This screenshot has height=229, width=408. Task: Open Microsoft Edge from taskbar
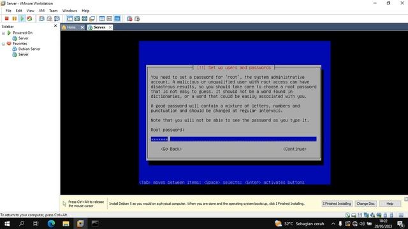pyautogui.click(x=51, y=223)
